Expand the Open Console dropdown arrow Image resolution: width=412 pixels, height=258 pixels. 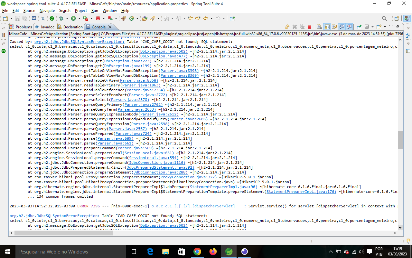(385, 27)
